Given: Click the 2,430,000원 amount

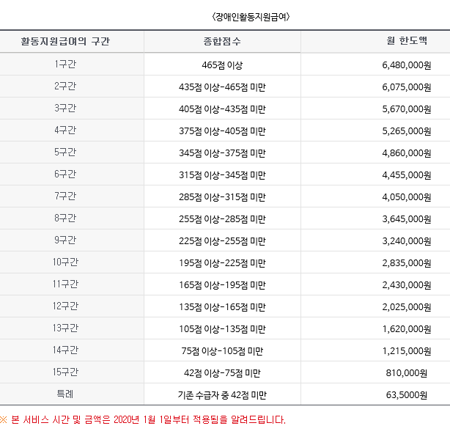Looking at the screenshot, I should pos(407,285).
